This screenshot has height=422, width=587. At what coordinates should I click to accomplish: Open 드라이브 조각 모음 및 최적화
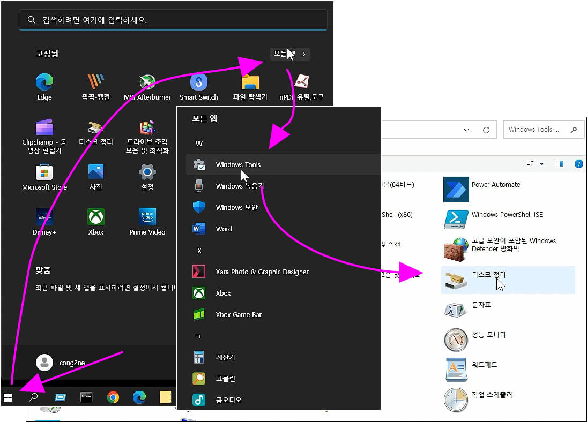147,137
